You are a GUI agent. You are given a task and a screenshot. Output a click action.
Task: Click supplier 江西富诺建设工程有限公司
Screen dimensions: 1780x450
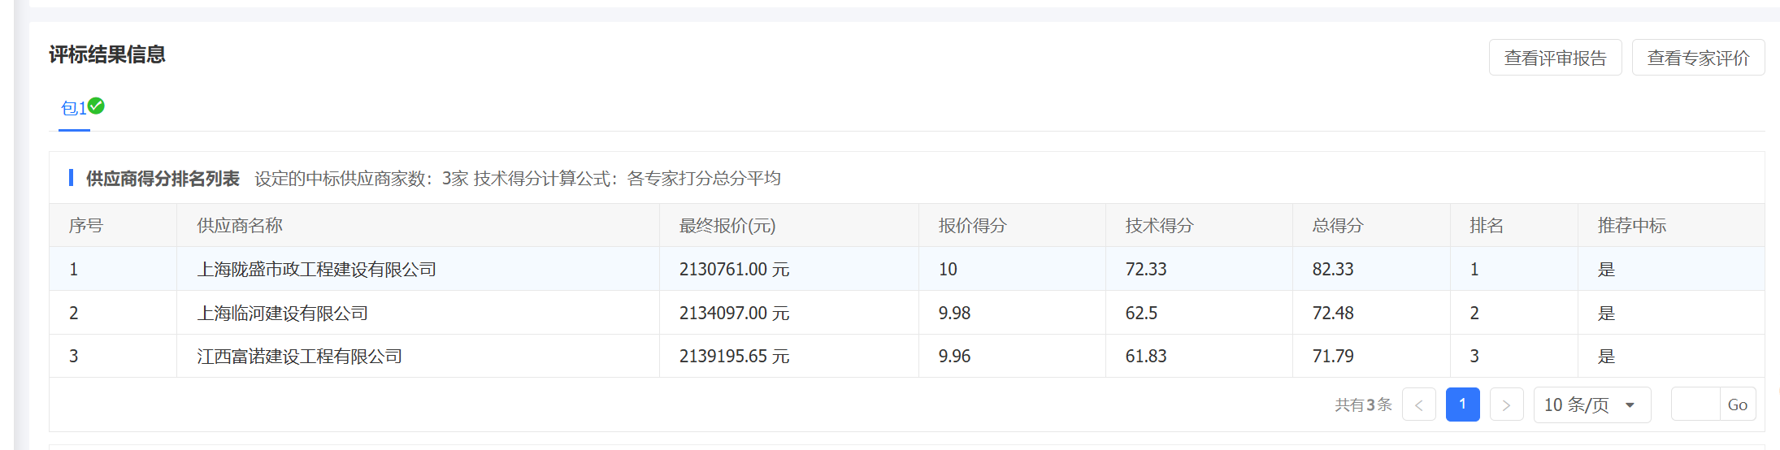pyautogui.click(x=300, y=357)
